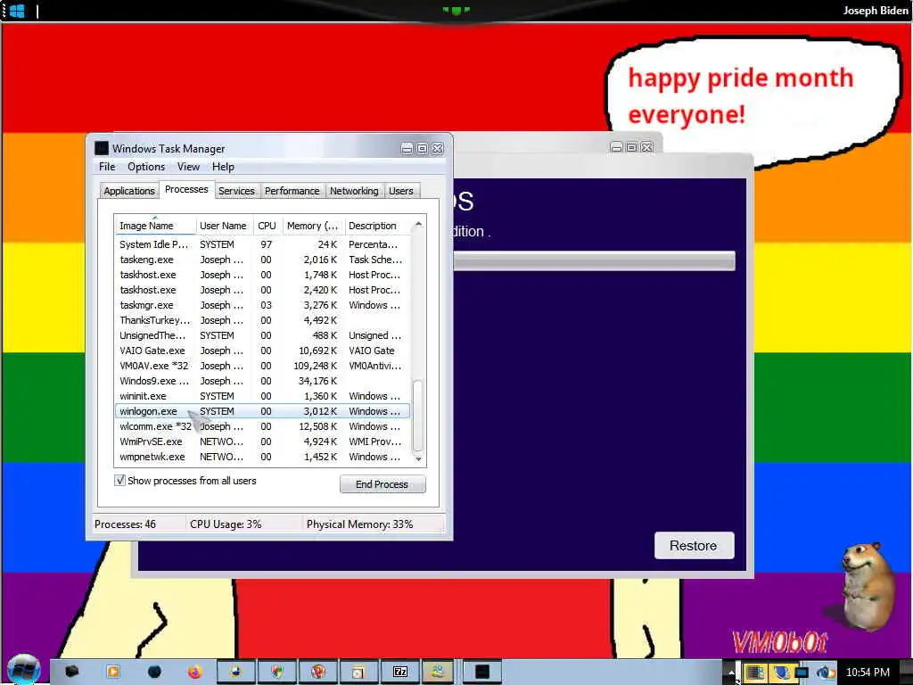Click the scroll up arrow in process list
The width and height of the screenshot is (913, 685).
tap(417, 224)
